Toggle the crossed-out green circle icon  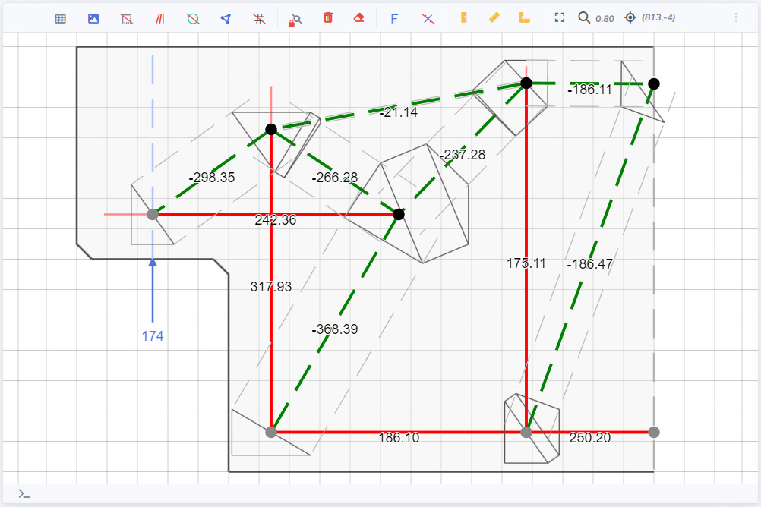pyautogui.click(x=193, y=18)
